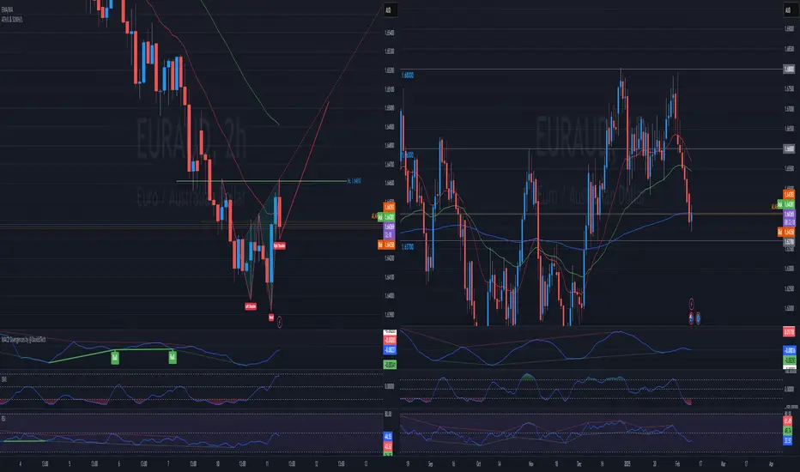This screenshot has height=472, width=800.
Task: Open the red-ringed flag event icon on right chart
Action: tap(691, 318)
